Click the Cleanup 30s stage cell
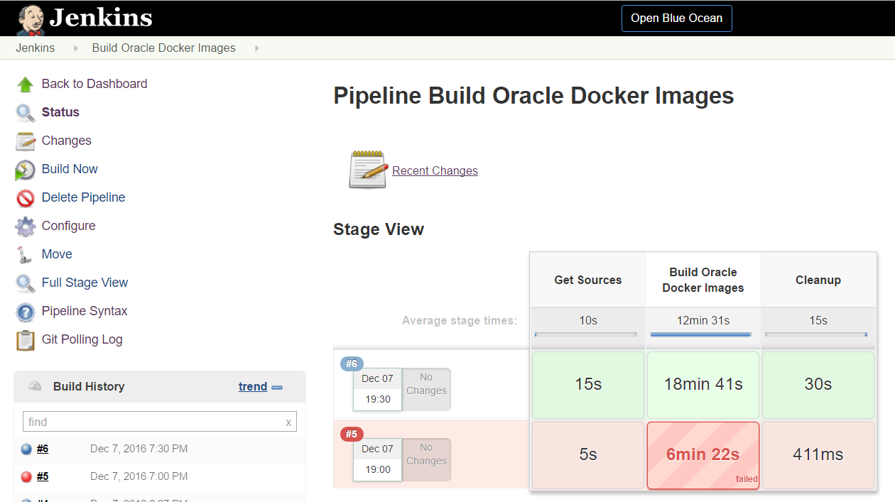 pos(818,385)
